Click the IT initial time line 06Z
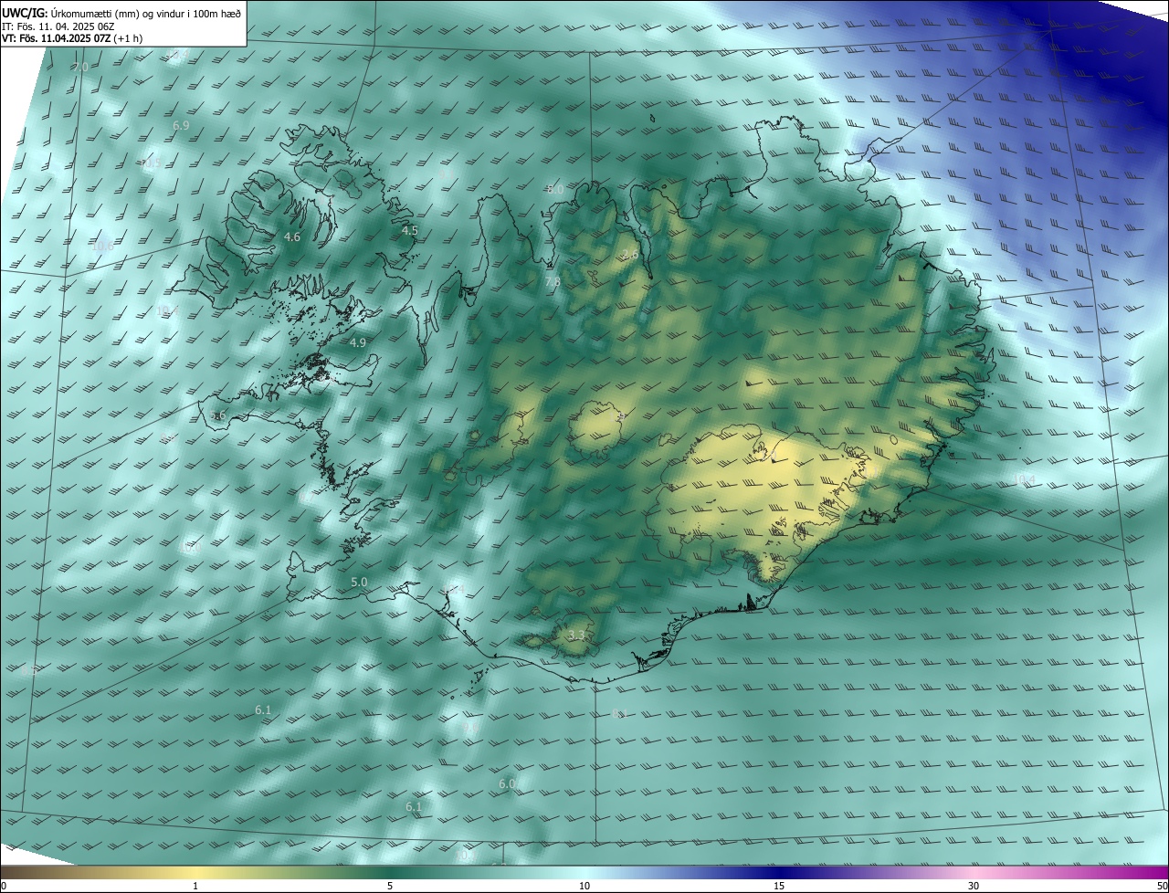1169x893 pixels. tap(58, 26)
